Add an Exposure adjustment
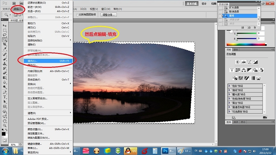The width and height of the screenshot is (276, 155). pyautogui.click(x=255, y=62)
